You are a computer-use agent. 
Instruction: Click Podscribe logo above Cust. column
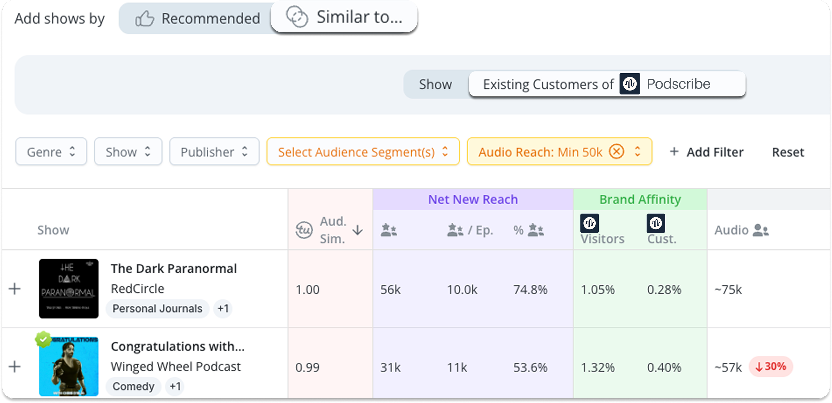tap(656, 223)
